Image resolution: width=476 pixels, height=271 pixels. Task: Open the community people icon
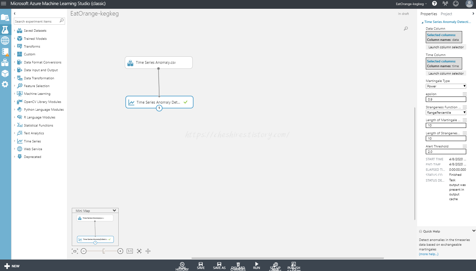click(445, 3)
